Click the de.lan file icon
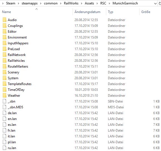Viewport: 161px width, 151px height. coord(4,113)
